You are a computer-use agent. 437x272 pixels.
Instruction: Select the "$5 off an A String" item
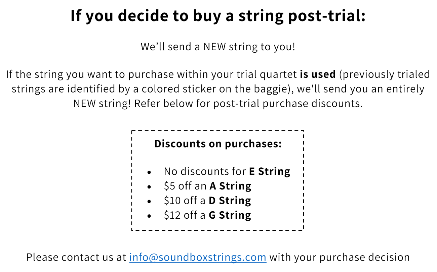pos(207,186)
